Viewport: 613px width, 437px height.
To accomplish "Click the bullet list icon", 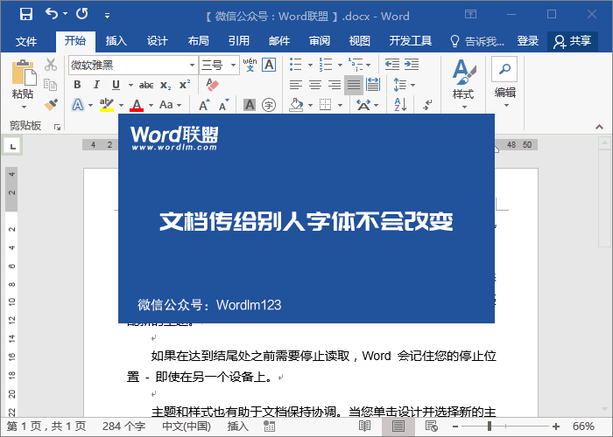I will tap(296, 65).
